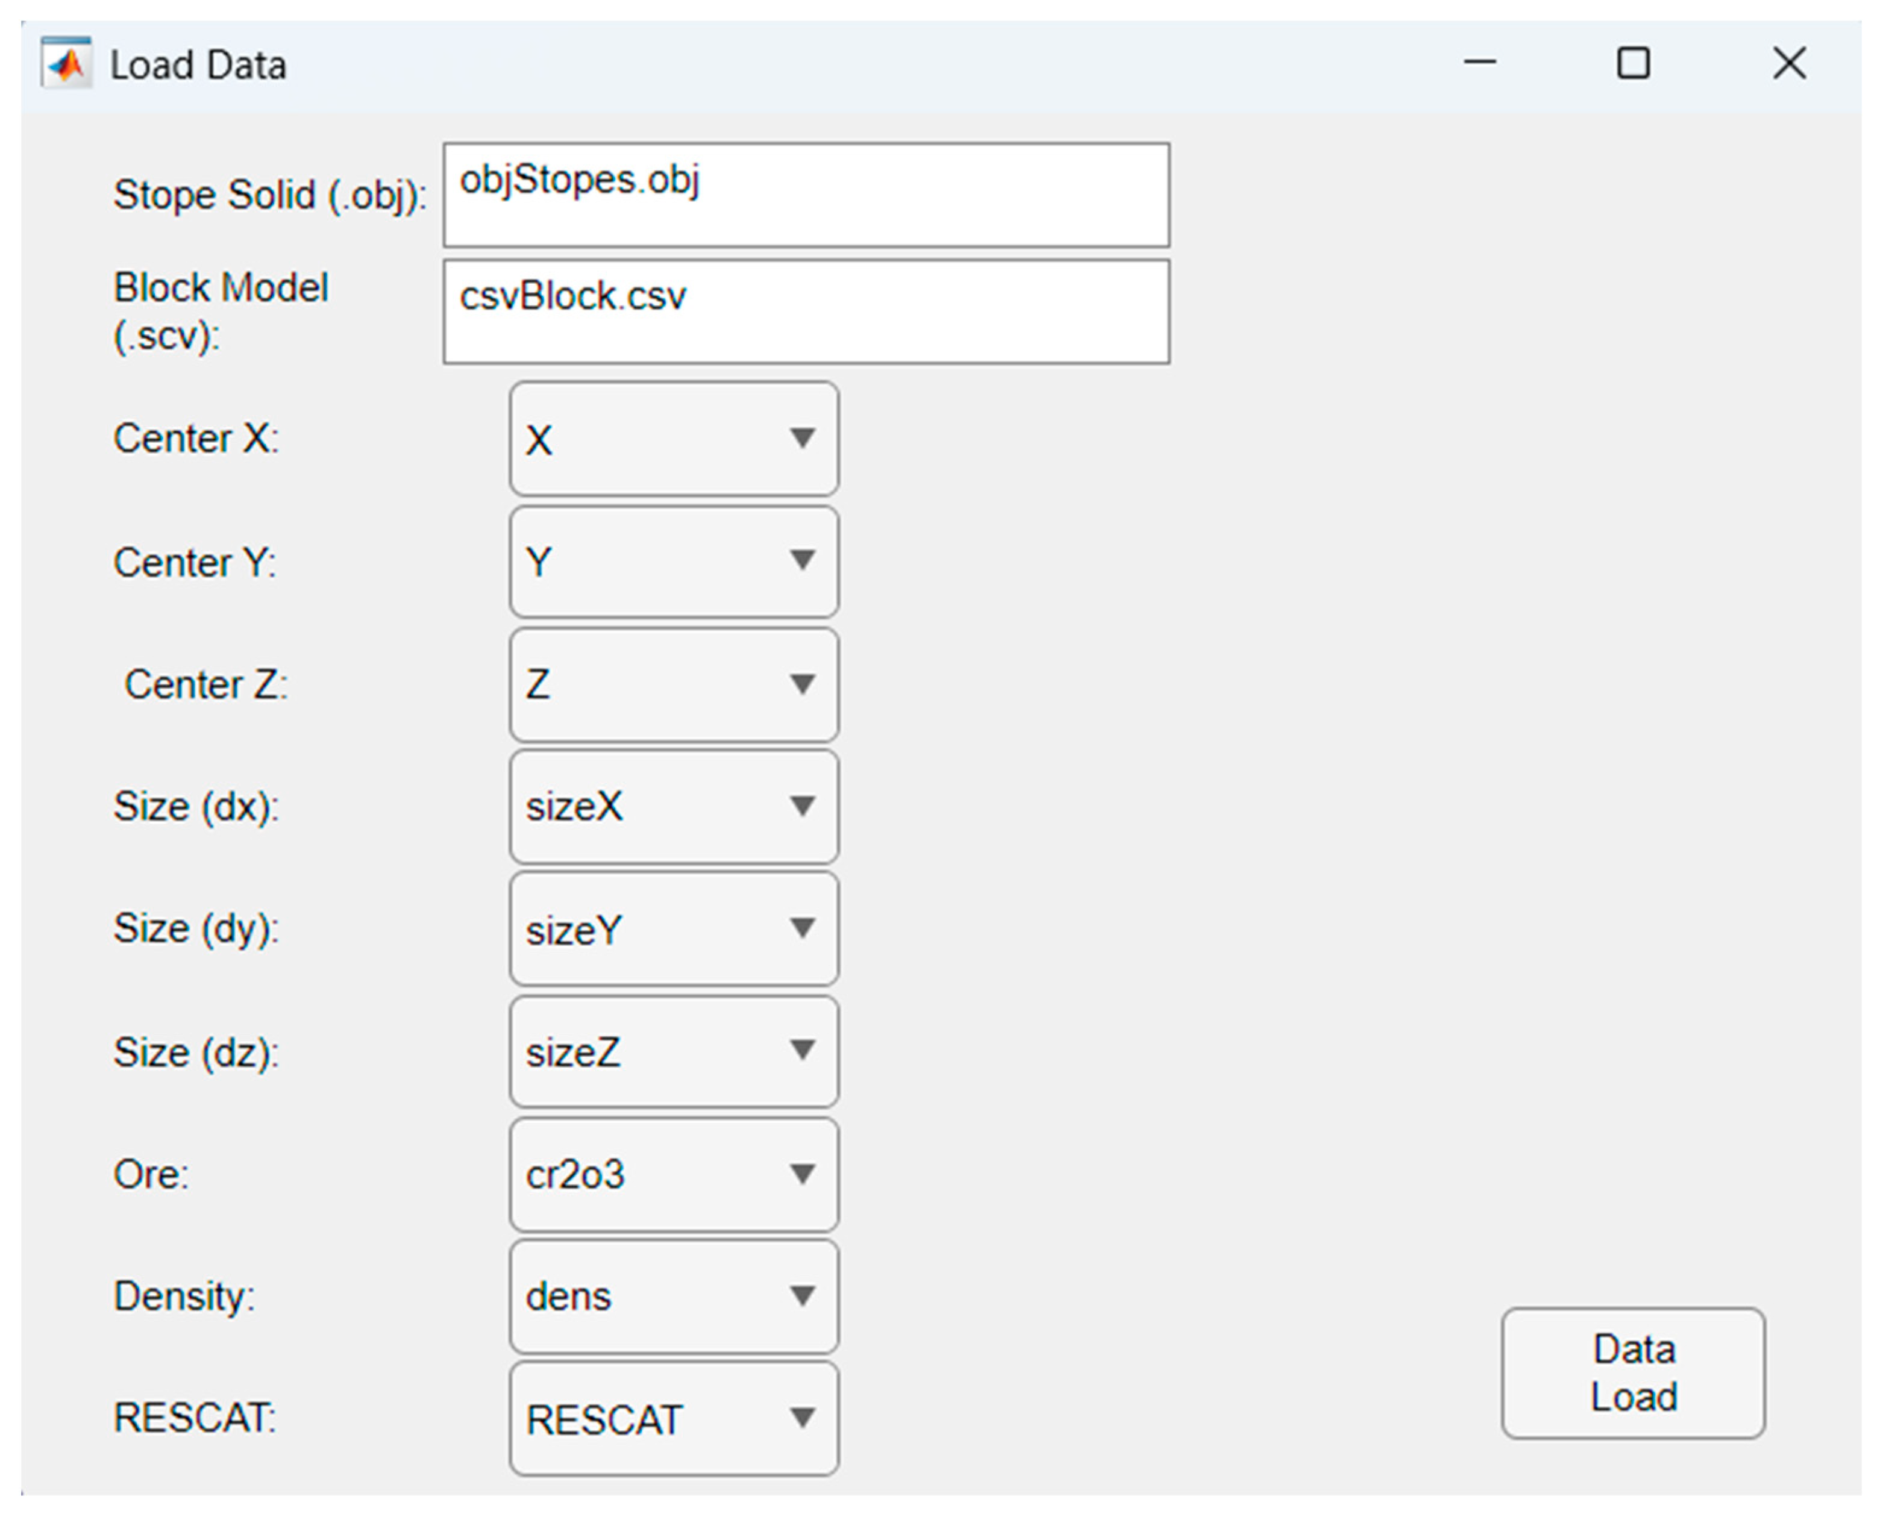This screenshot has height=1517, width=1880.
Task: Expand the Size (dy) sizeY dropdown
Action: [x=674, y=929]
